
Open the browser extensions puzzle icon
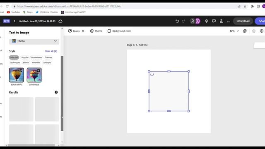[252, 7]
